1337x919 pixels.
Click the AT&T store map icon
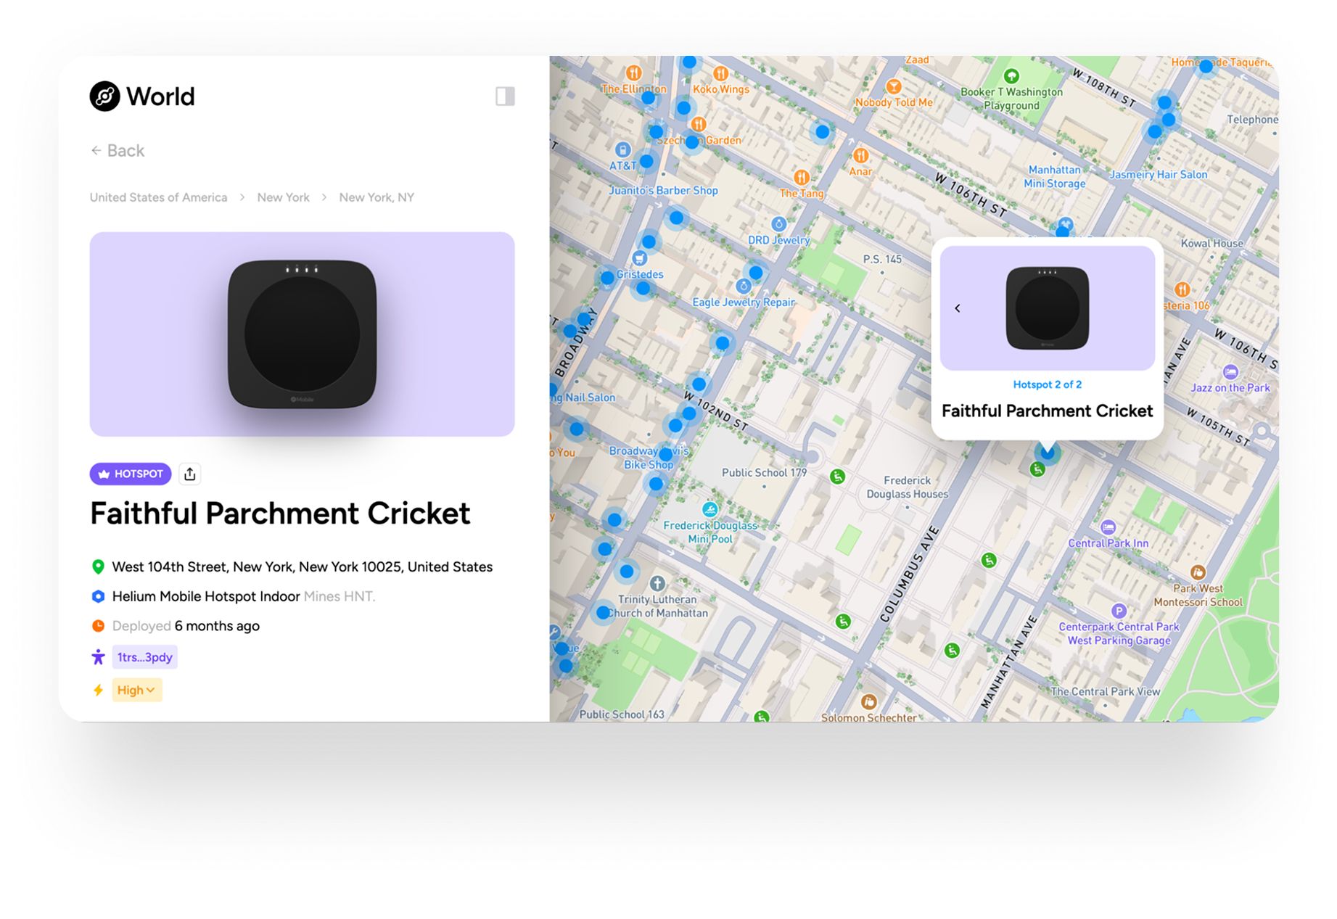[622, 150]
